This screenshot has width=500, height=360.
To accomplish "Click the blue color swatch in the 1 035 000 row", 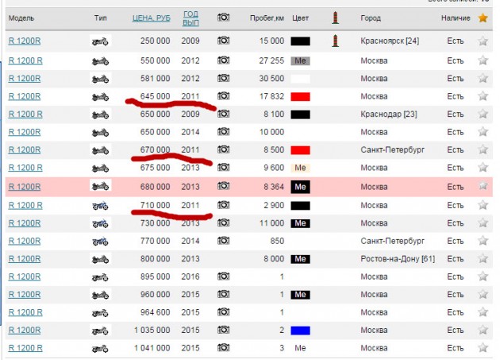I will (x=300, y=330).
